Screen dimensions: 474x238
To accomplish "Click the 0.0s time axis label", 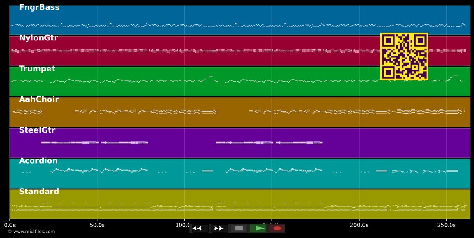I will click(9, 225).
